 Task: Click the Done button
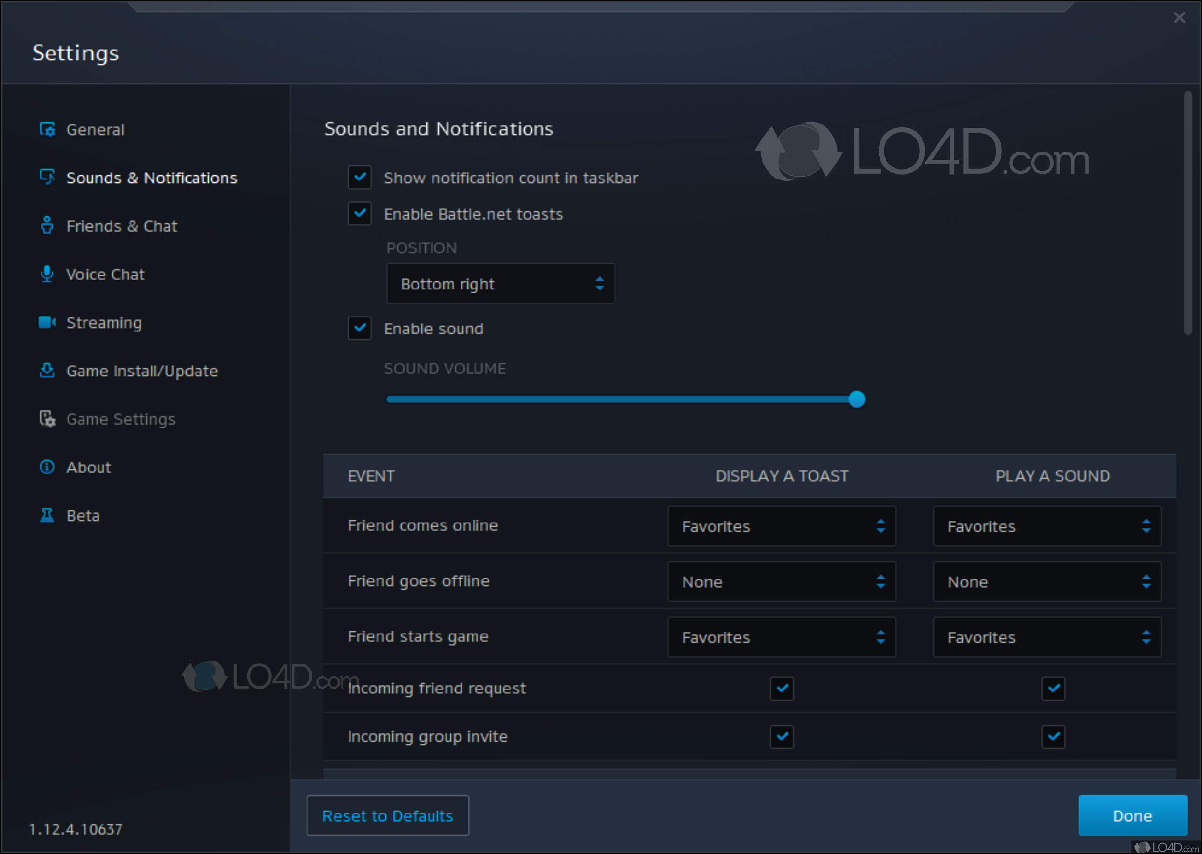click(x=1132, y=815)
